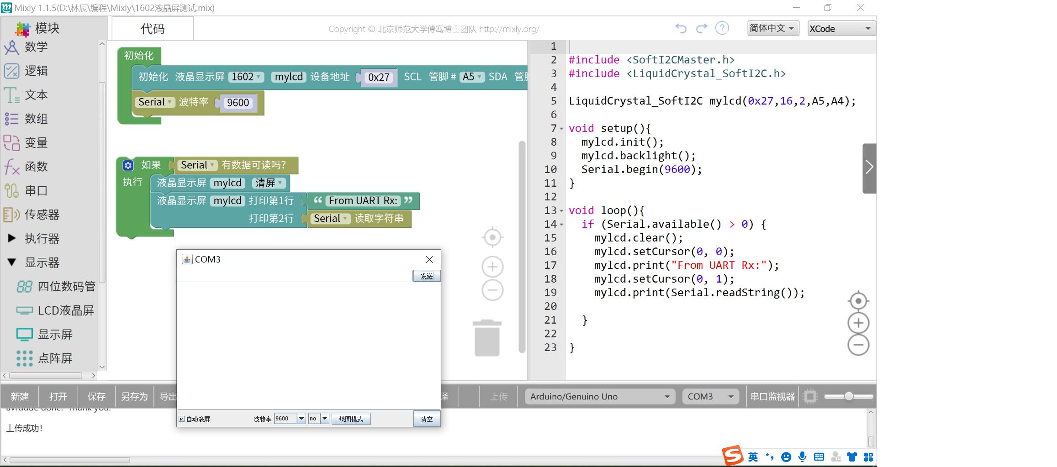The width and height of the screenshot is (1057, 467).
Task: Center the code view with target icon
Action: click(858, 301)
